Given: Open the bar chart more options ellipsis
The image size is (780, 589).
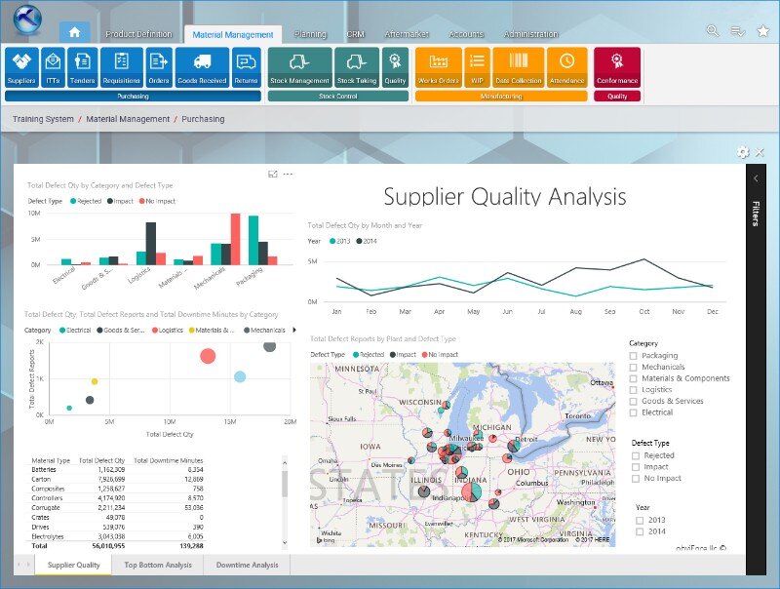Looking at the screenshot, I should 288,174.
